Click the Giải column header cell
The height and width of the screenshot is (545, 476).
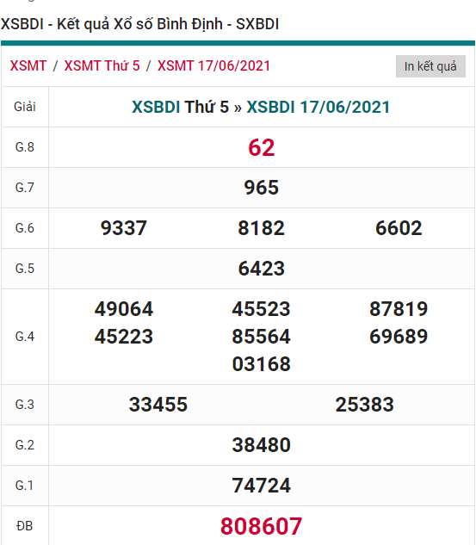pos(25,107)
